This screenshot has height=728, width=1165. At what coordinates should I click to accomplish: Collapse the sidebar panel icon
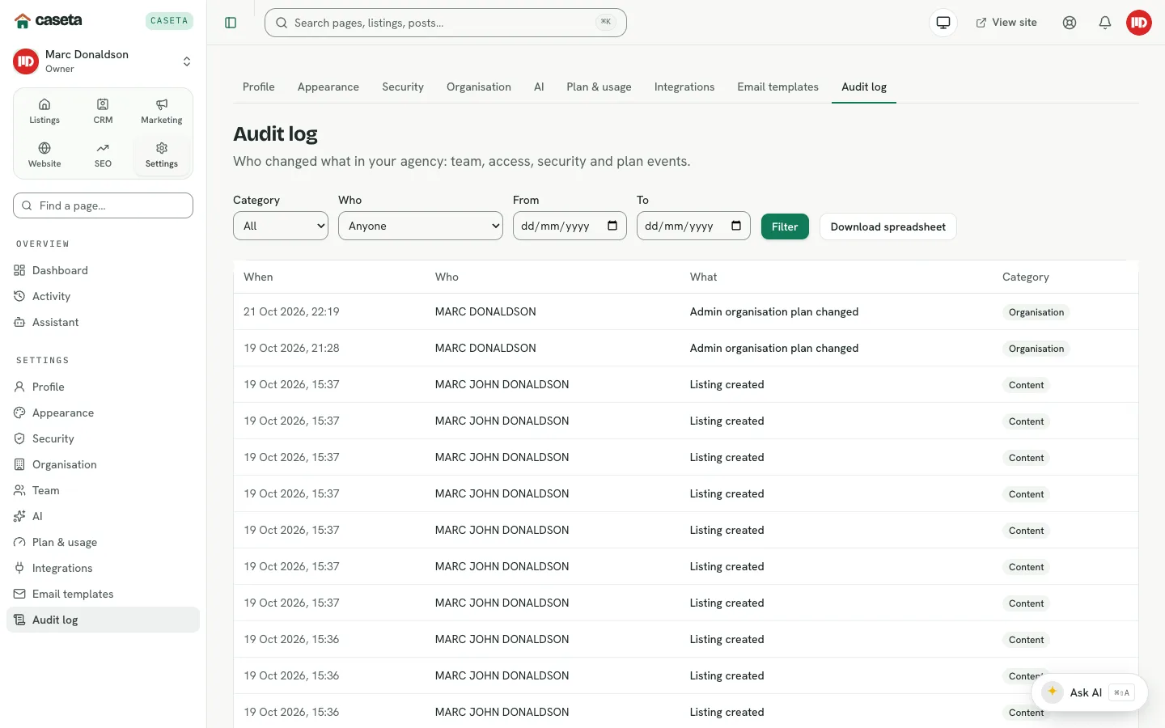(231, 23)
